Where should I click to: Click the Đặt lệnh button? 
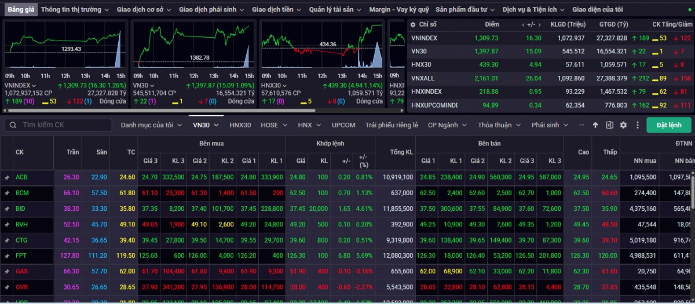coord(668,125)
